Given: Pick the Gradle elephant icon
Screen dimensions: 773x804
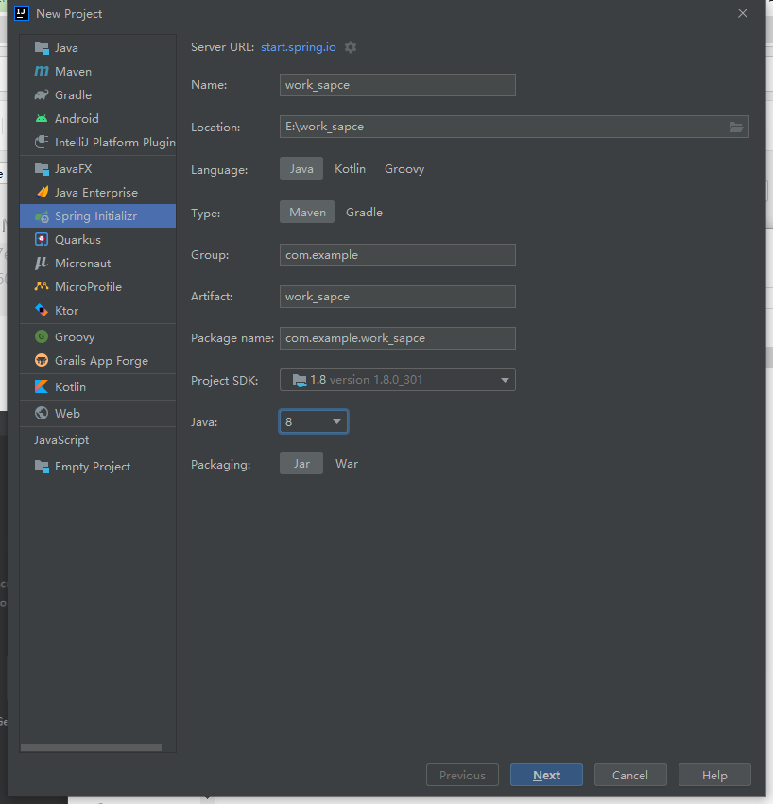Looking at the screenshot, I should click(x=42, y=94).
